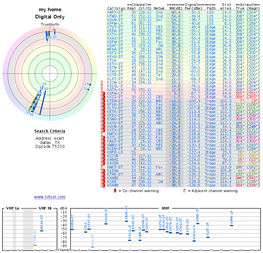Image resolution: width=263 pixels, height=253 pixels.
Task: Click the KPFW-LP marker in the UHF chart
Action: pos(232,225)
